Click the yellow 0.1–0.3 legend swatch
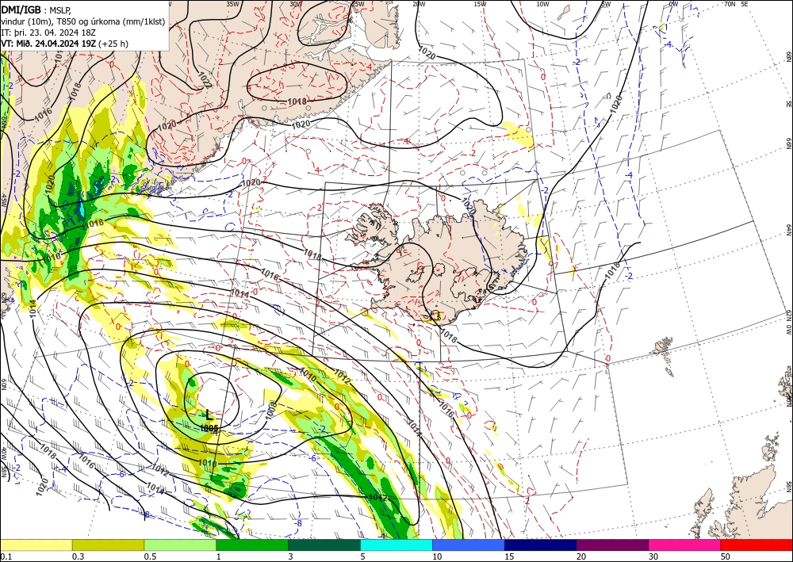This screenshot has width=793, height=562. (36, 545)
